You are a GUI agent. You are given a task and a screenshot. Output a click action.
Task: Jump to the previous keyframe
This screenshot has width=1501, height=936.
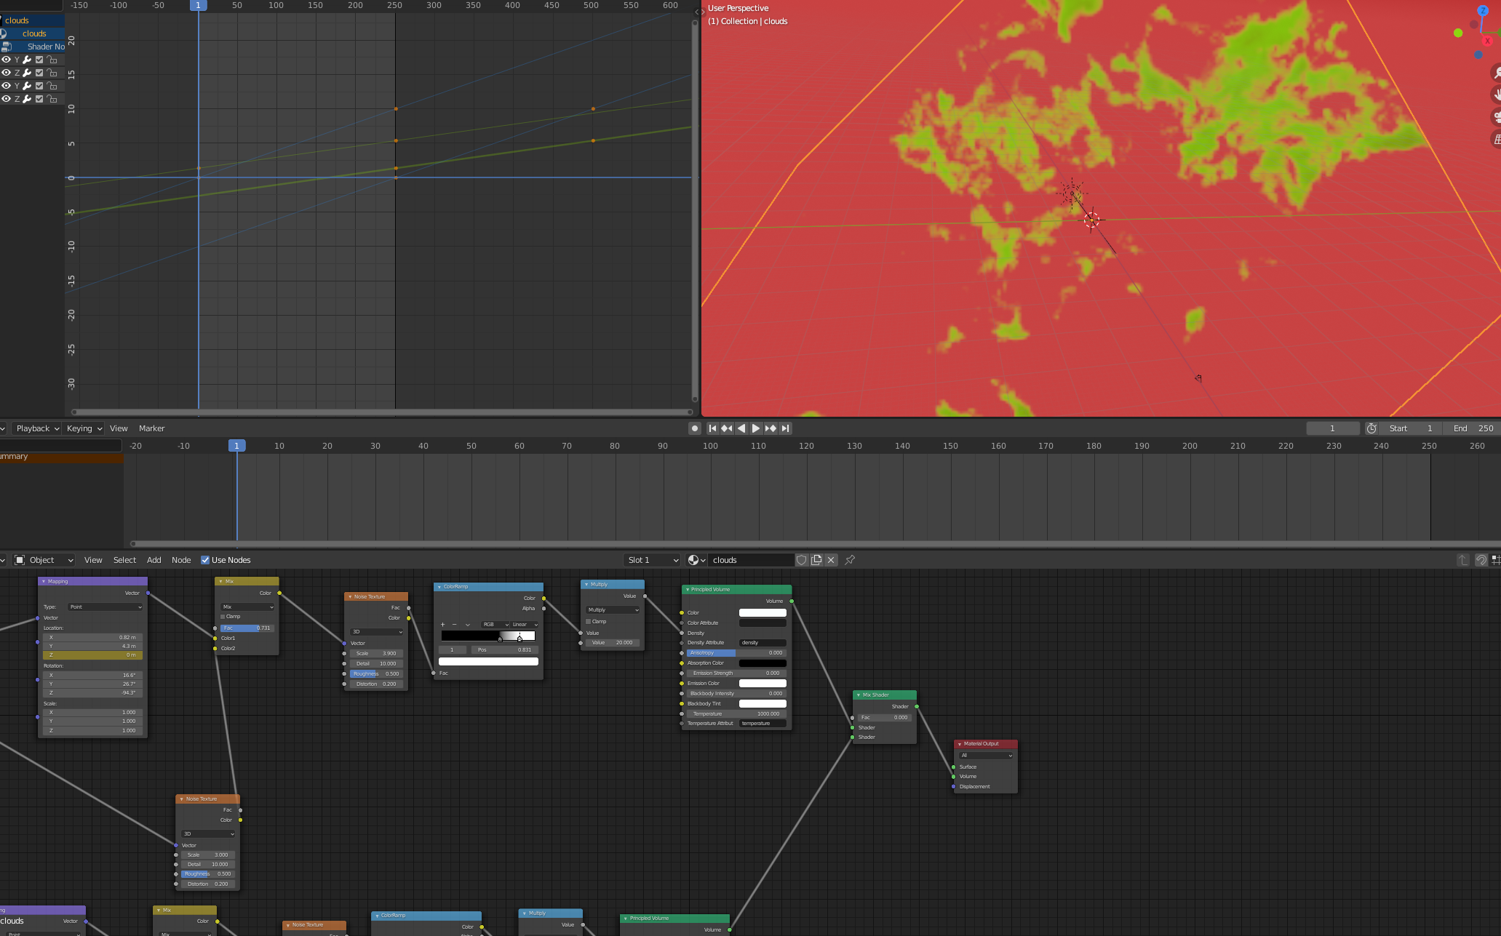coord(726,428)
